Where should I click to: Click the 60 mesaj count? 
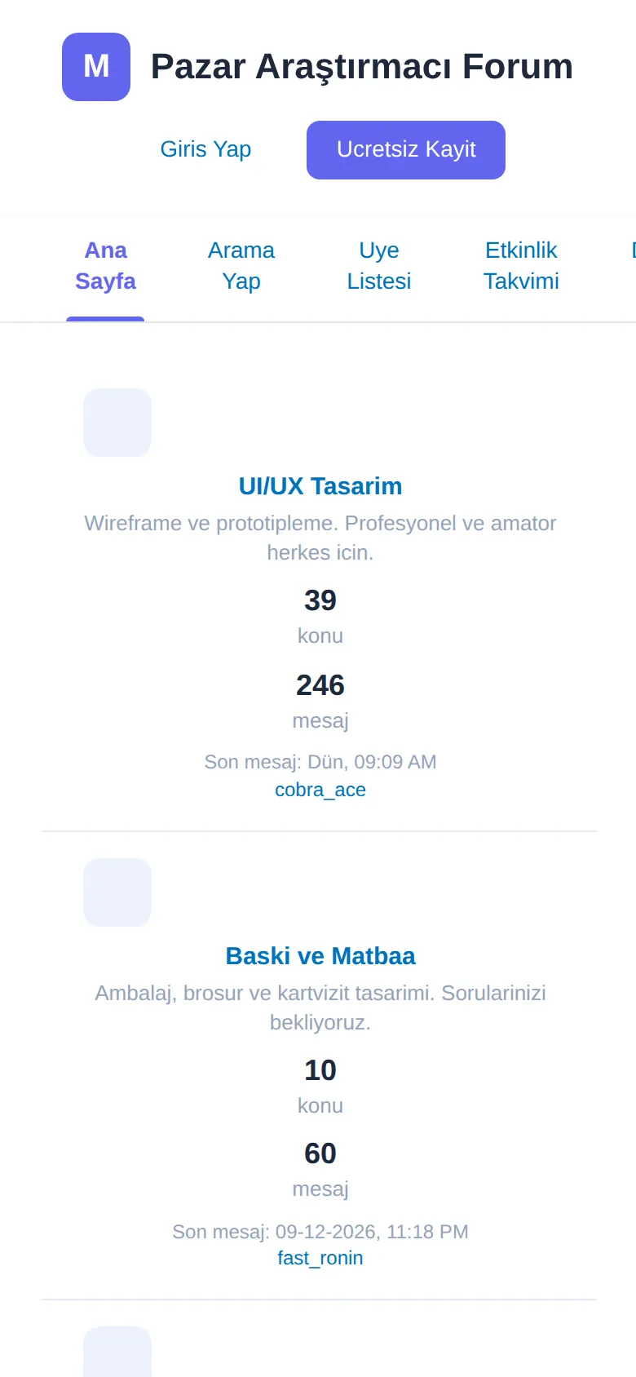[320, 1153]
